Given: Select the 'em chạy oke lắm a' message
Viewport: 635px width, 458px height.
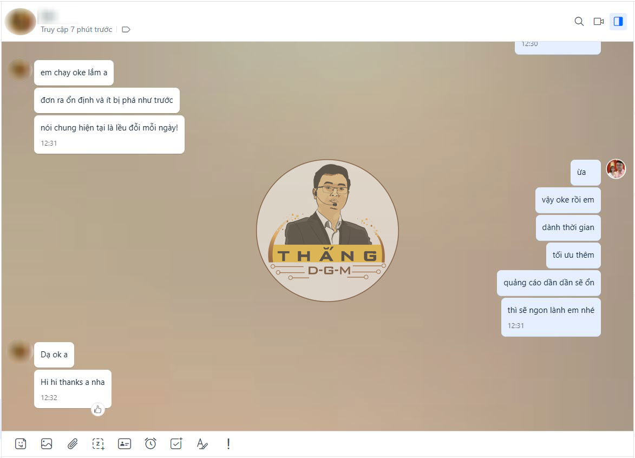Looking at the screenshot, I should tap(74, 73).
